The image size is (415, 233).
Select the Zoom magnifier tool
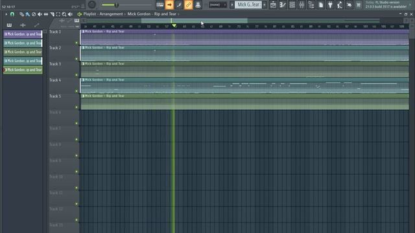coord(64,14)
